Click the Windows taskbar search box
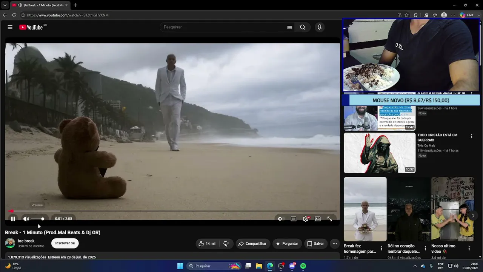483x272 pixels. click(x=214, y=266)
